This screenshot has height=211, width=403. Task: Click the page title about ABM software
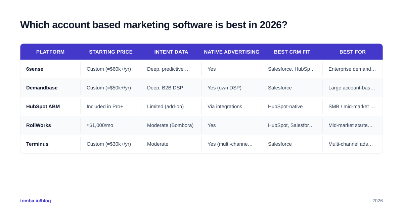(x=154, y=25)
